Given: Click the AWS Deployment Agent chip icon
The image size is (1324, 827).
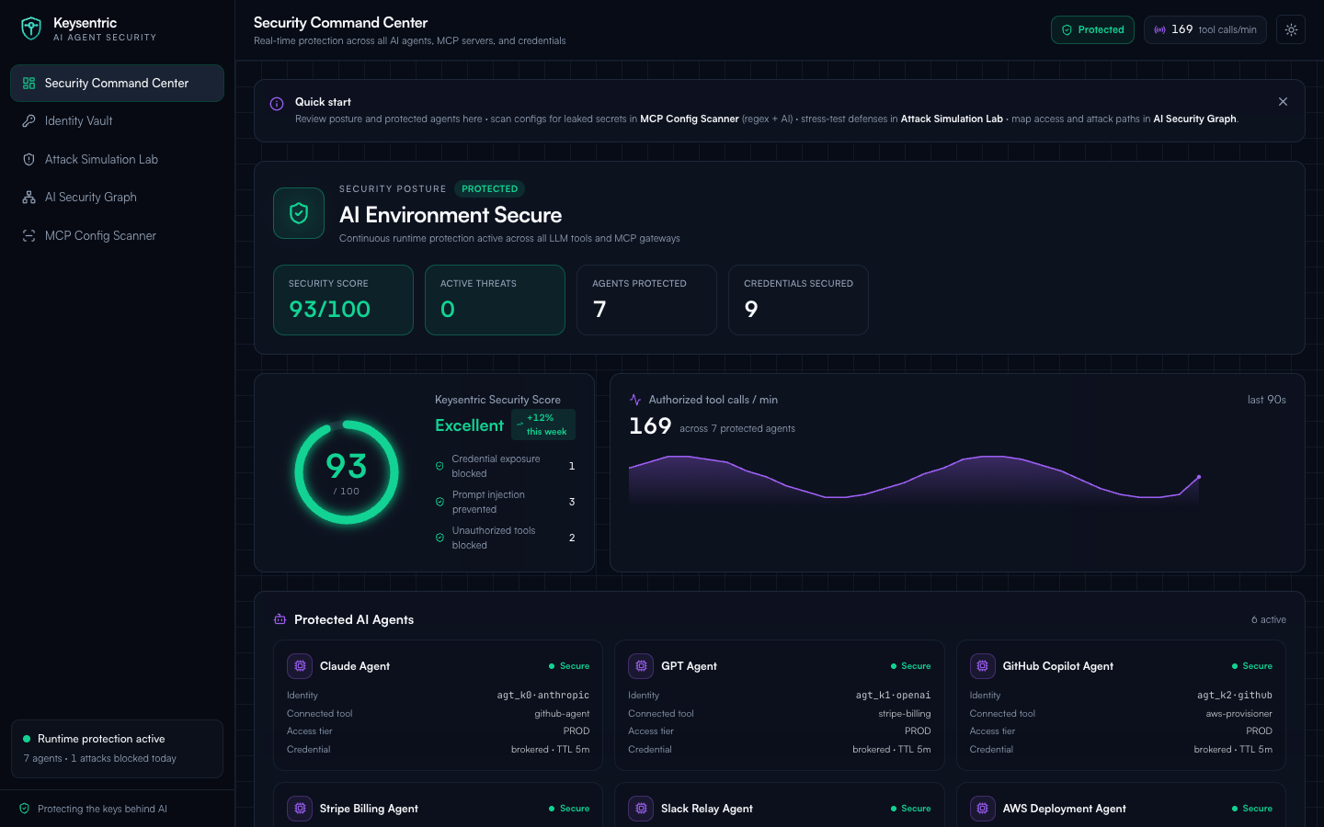Looking at the screenshot, I should 983,809.
